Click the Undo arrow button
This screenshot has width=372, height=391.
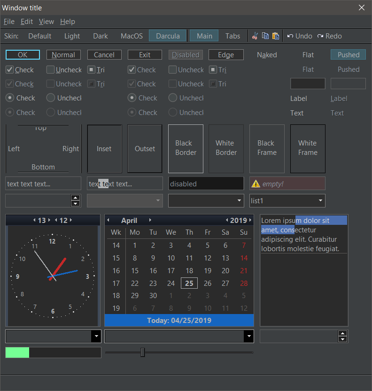click(x=299, y=36)
